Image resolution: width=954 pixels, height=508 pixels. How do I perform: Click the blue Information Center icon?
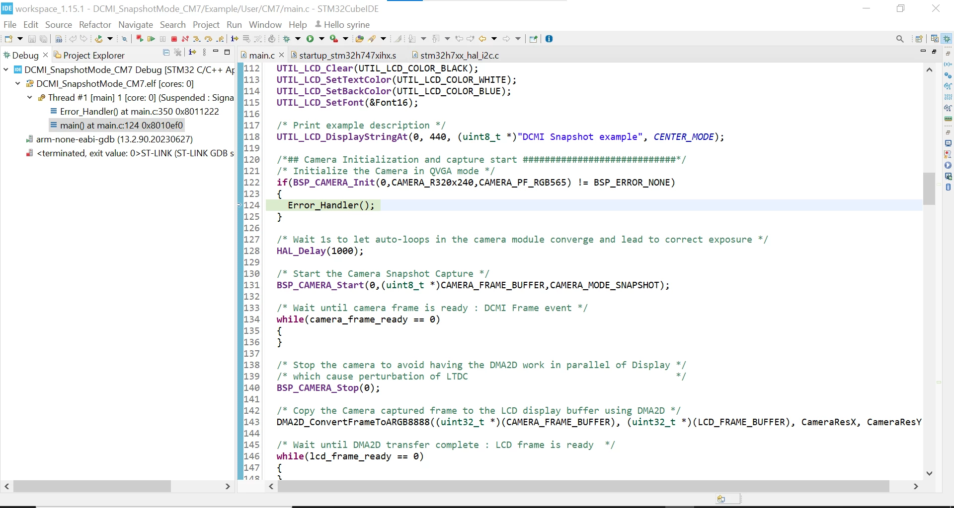click(549, 39)
